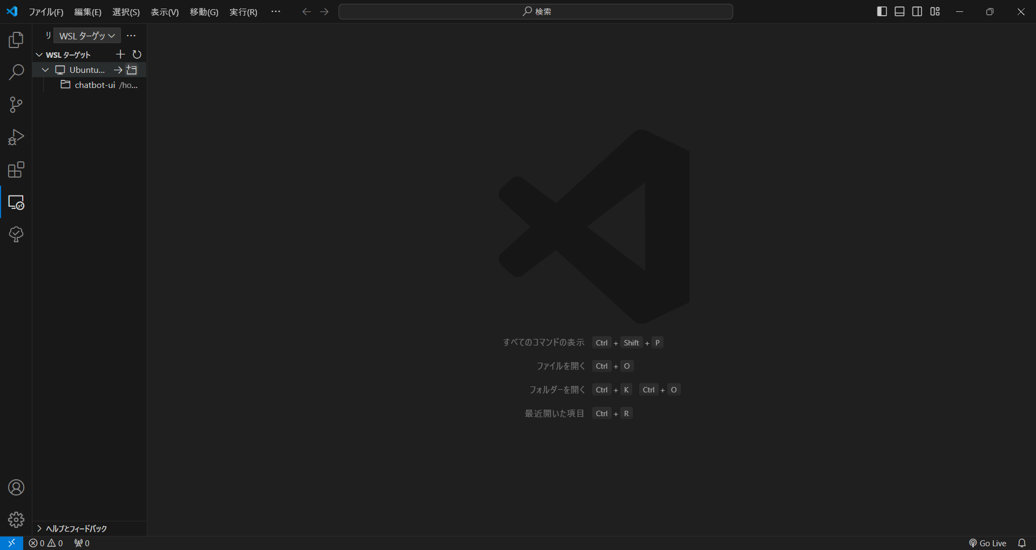Toggle secondary side bar visibility
The height and width of the screenshot is (550, 1036).
pos(917,11)
